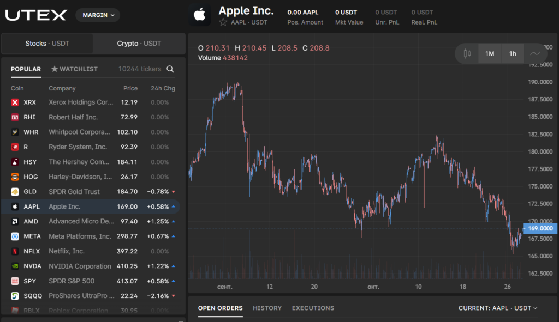Click the 169.0000 current price label
Viewport: 559px width, 322px height.
[540, 228]
